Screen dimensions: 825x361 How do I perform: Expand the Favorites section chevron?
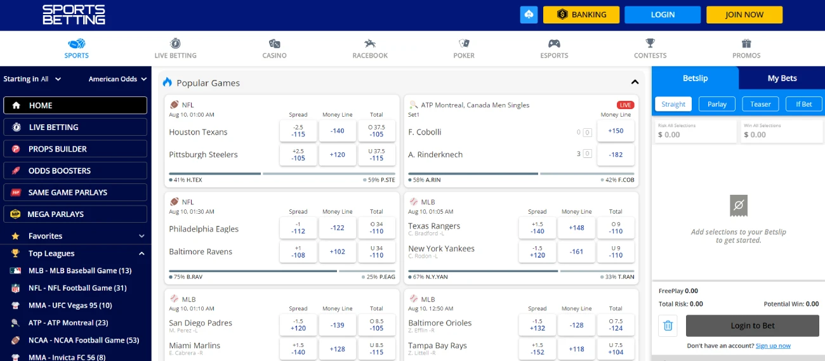pos(142,236)
